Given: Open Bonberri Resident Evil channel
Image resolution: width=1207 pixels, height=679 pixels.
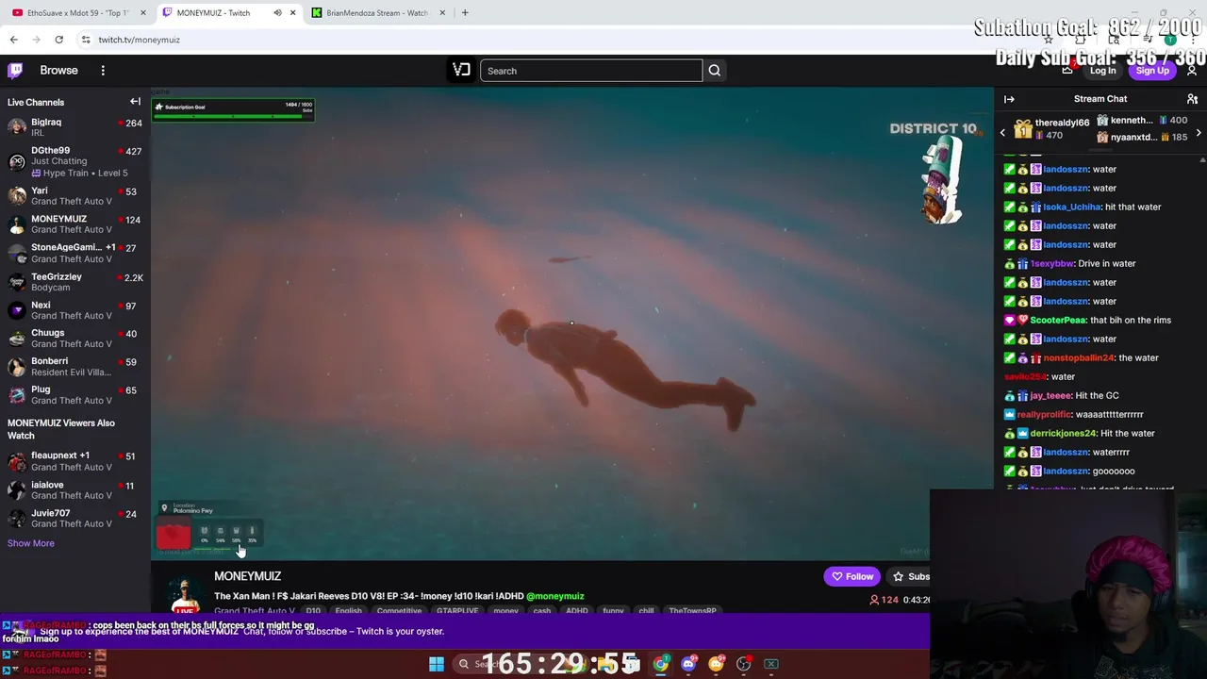Looking at the screenshot, I should pyautogui.click(x=75, y=366).
